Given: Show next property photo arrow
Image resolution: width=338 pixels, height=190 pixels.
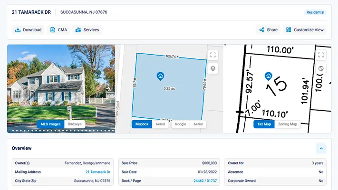Looking at the screenshot, I should coord(108,89).
